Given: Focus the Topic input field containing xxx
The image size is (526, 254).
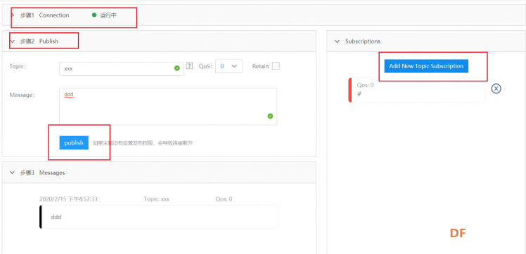Looking at the screenshot, I should (122, 69).
